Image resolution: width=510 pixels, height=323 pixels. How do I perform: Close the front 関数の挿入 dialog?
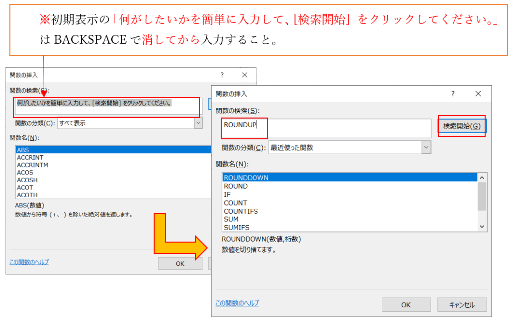click(478, 94)
